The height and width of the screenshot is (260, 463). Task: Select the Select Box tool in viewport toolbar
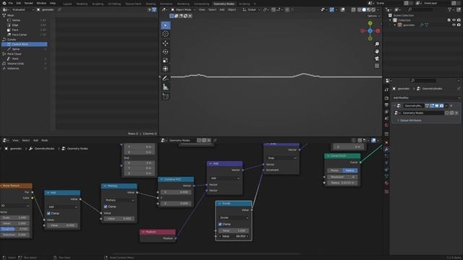[x=166, y=25]
